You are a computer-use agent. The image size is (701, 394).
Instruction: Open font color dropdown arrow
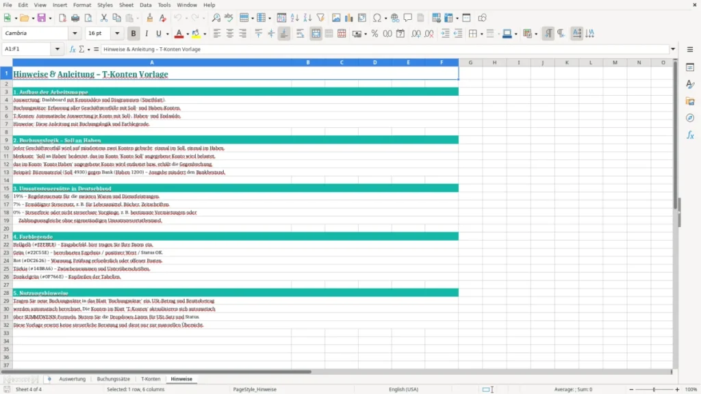click(188, 34)
